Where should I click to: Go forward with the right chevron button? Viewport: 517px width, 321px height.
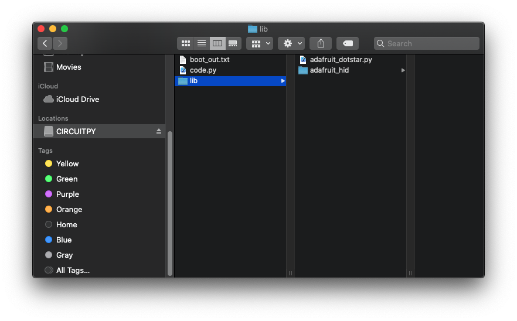[60, 43]
